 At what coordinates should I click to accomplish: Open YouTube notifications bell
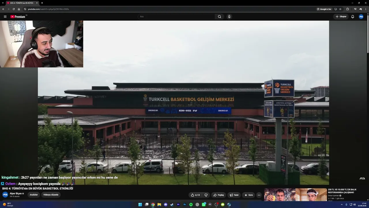point(353,16)
